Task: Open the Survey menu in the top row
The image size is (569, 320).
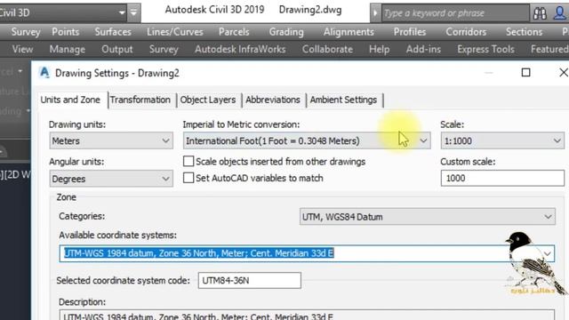Action: point(26,32)
